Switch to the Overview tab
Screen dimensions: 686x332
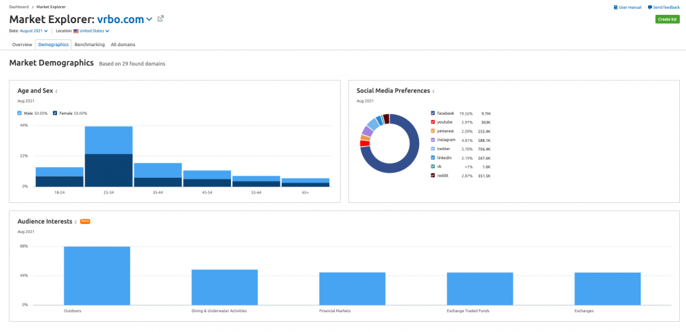pyautogui.click(x=22, y=45)
